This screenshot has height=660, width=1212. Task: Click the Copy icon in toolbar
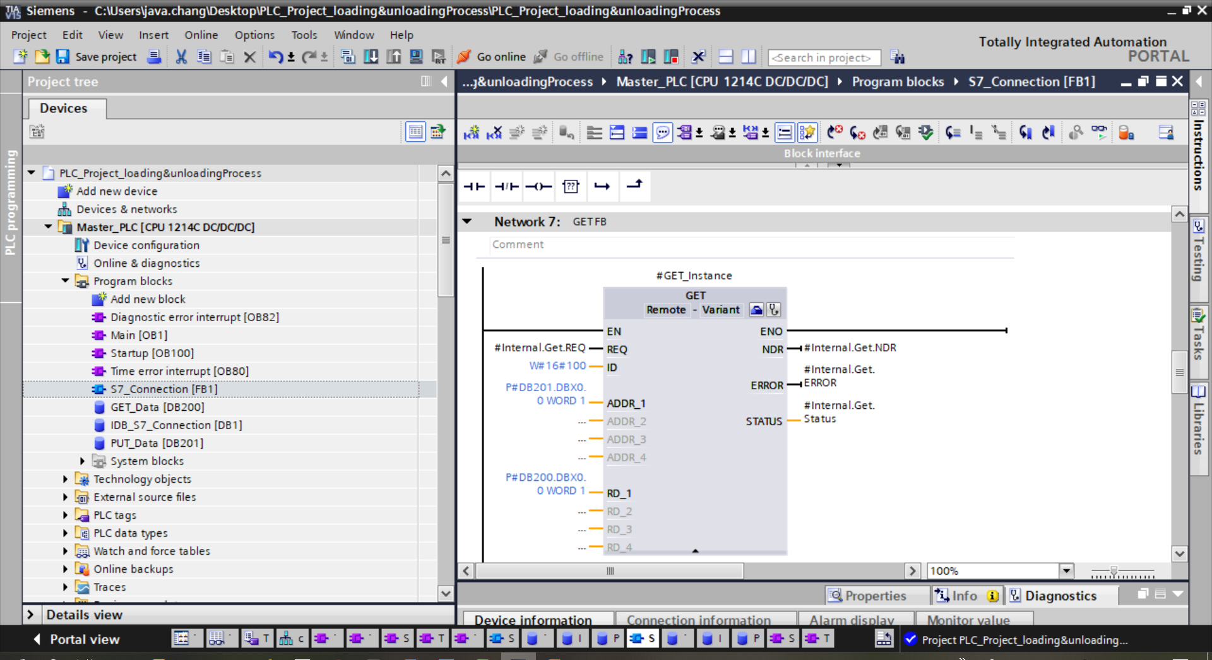[x=204, y=57]
